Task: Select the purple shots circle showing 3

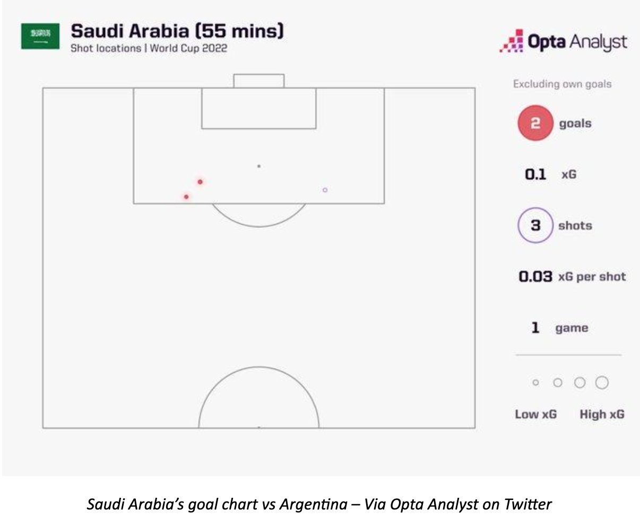Action: (x=535, y=225)
